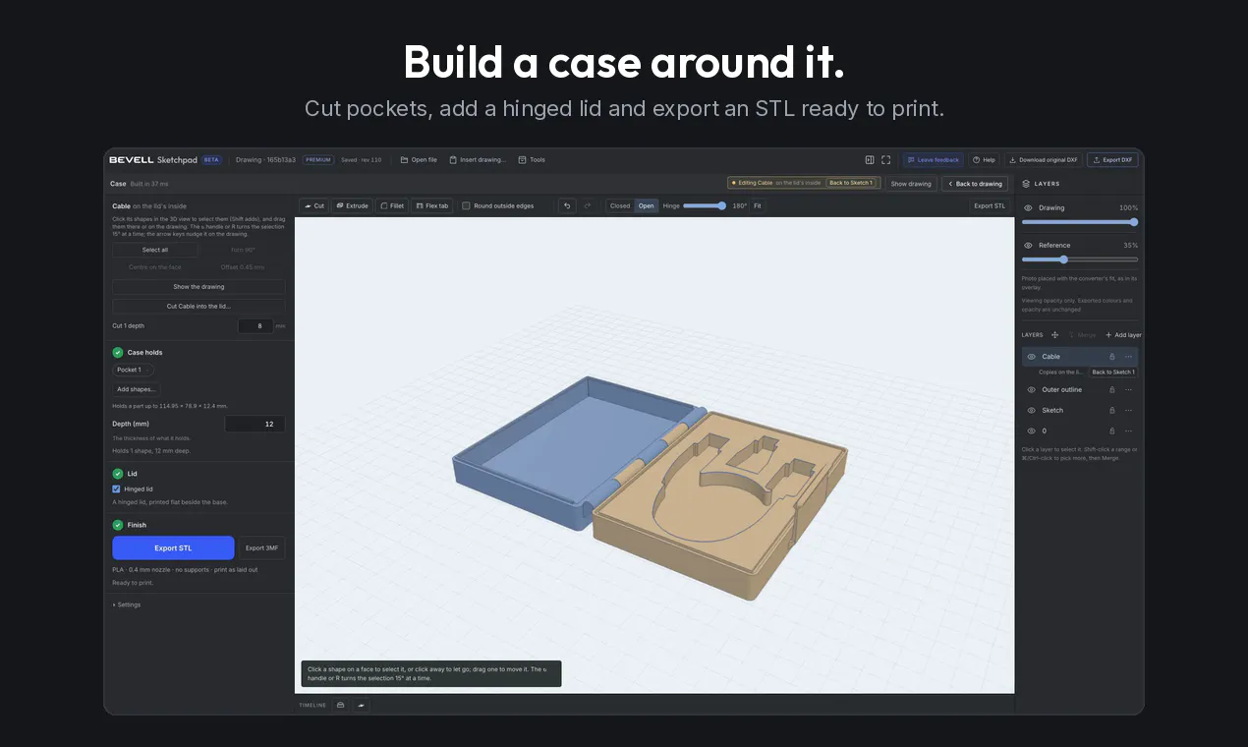Click Back to Sketch 1 in editing banner
The width and height of the screenshot is (1248, 747).
click(850, 183)
